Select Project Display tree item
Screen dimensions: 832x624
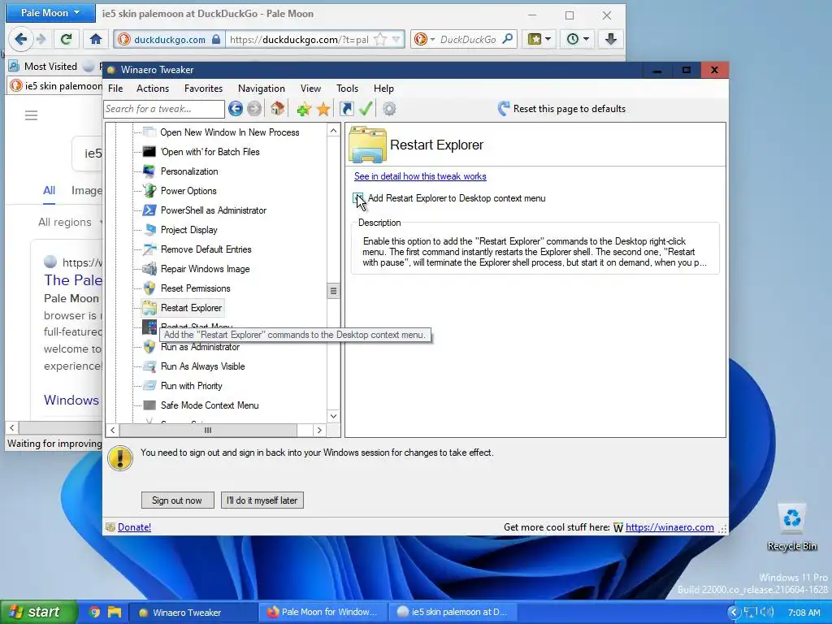click(188, 230)
